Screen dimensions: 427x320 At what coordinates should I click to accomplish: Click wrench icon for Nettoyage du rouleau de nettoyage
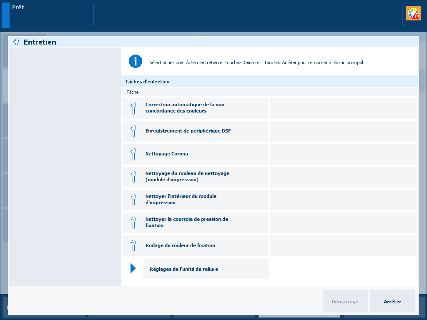133,177
